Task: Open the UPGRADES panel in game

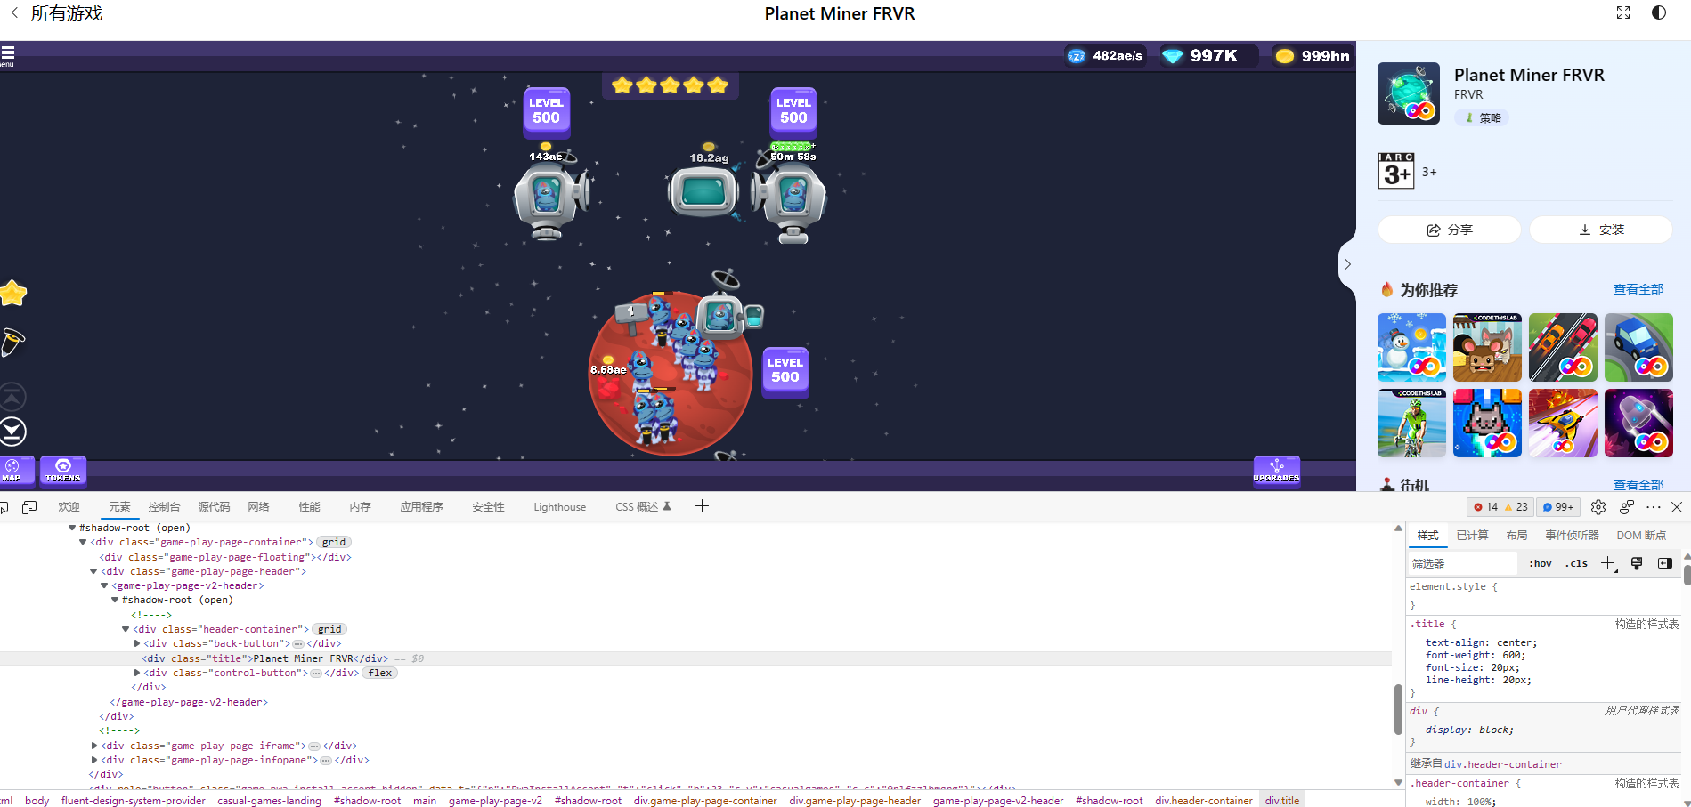Action: pos(1276,470)
